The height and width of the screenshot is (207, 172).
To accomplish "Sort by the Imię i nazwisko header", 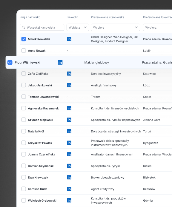I will (30, 17).
